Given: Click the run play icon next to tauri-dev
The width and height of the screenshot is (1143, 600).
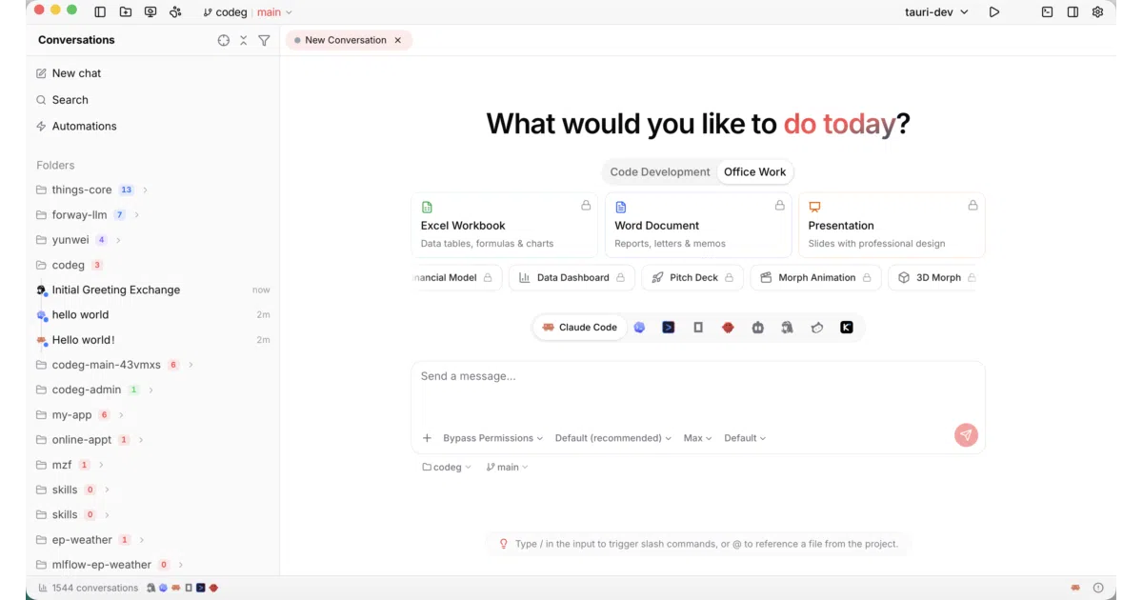Looking at the screenshot, I should click(x=994, y=12).
